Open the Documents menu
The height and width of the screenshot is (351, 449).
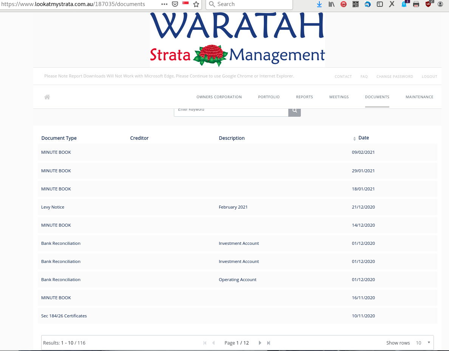[x=377, y=97]
